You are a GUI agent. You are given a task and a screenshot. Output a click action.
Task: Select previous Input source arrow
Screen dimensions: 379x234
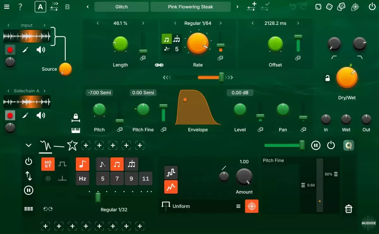[x=9, y=25]
